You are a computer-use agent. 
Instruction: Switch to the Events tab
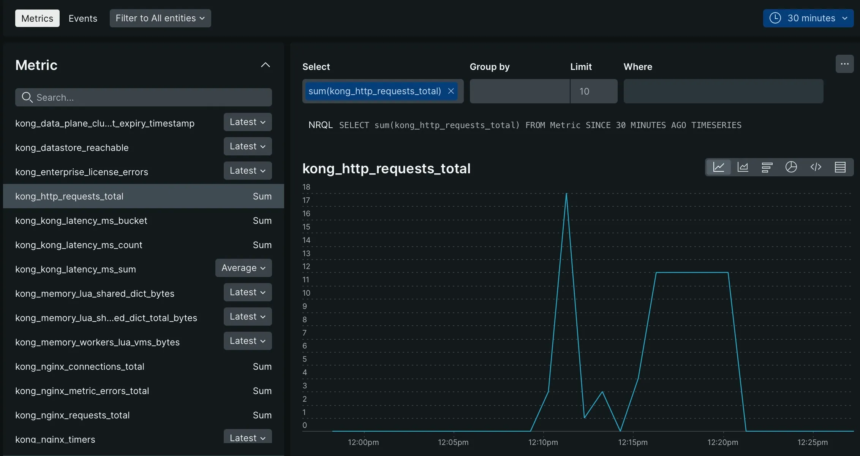[83, 18]
